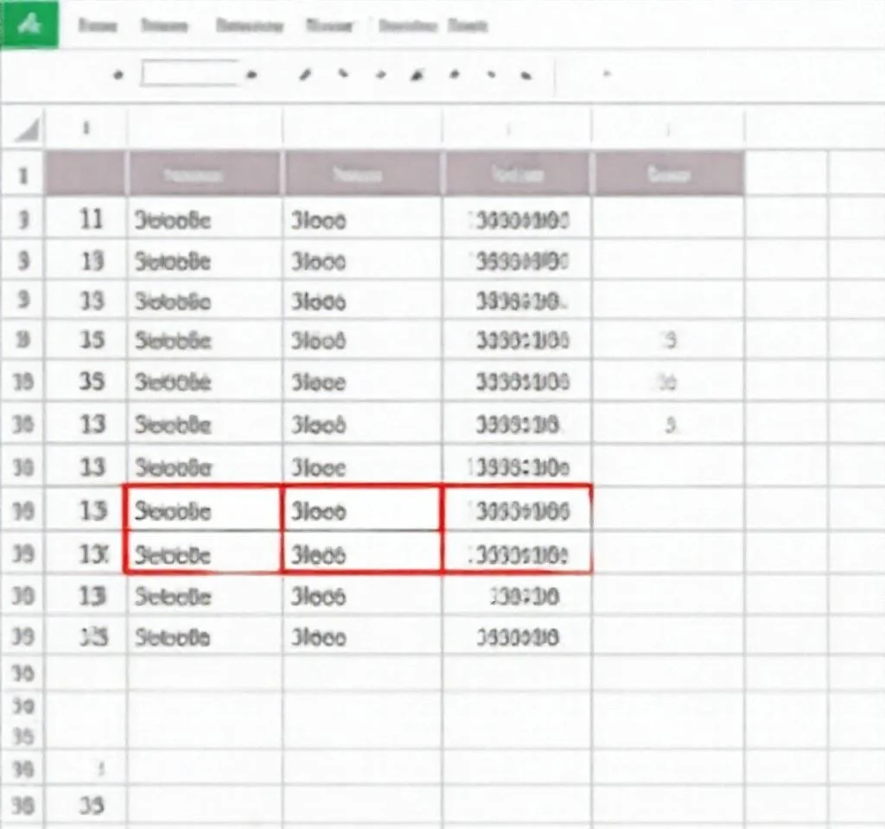
Task: Select the cell containing 11 in the first data row
Action: pyautogui.click(x=92, y=219)
